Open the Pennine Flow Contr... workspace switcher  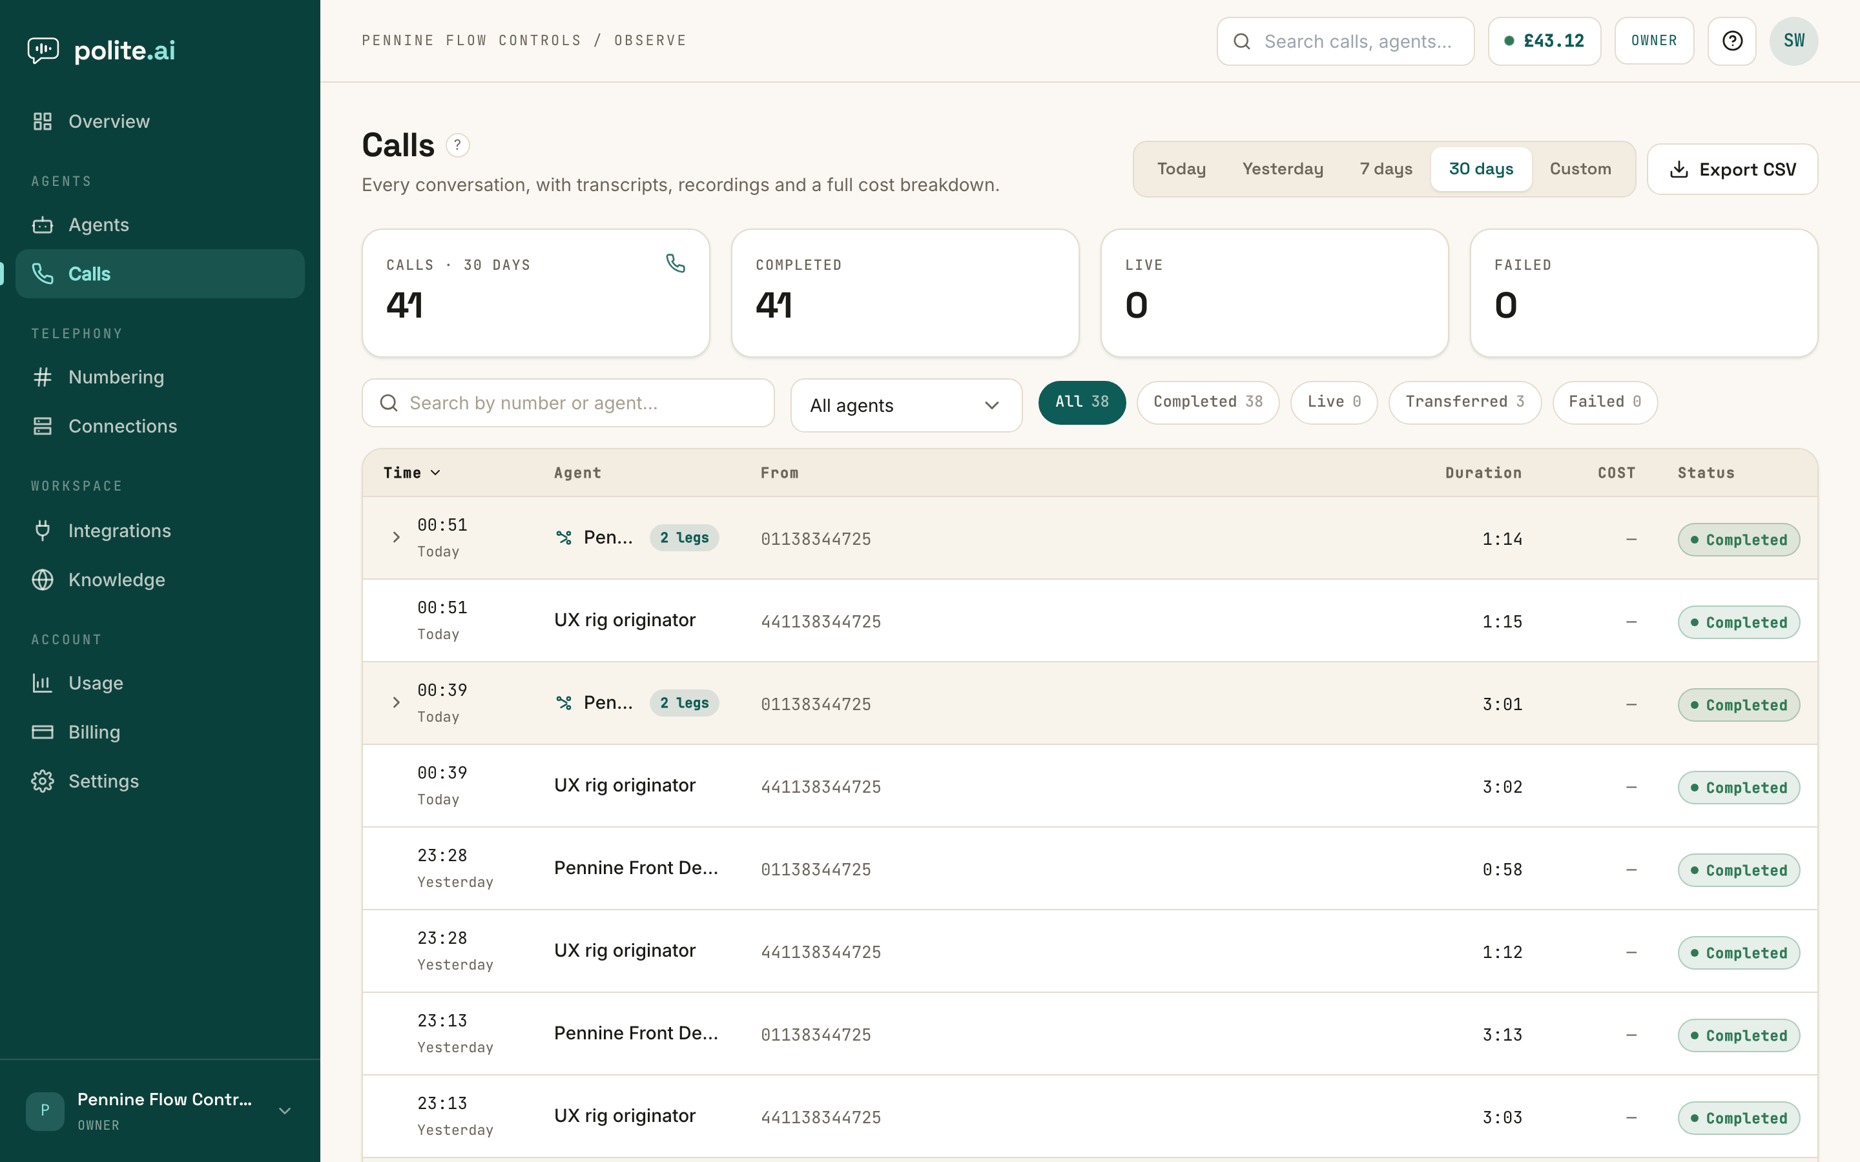coord(160,1110)
